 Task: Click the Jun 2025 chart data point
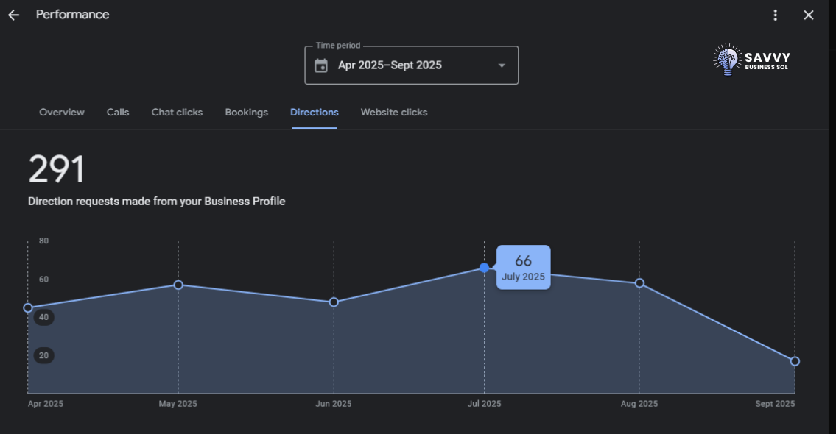click(334, 302)
